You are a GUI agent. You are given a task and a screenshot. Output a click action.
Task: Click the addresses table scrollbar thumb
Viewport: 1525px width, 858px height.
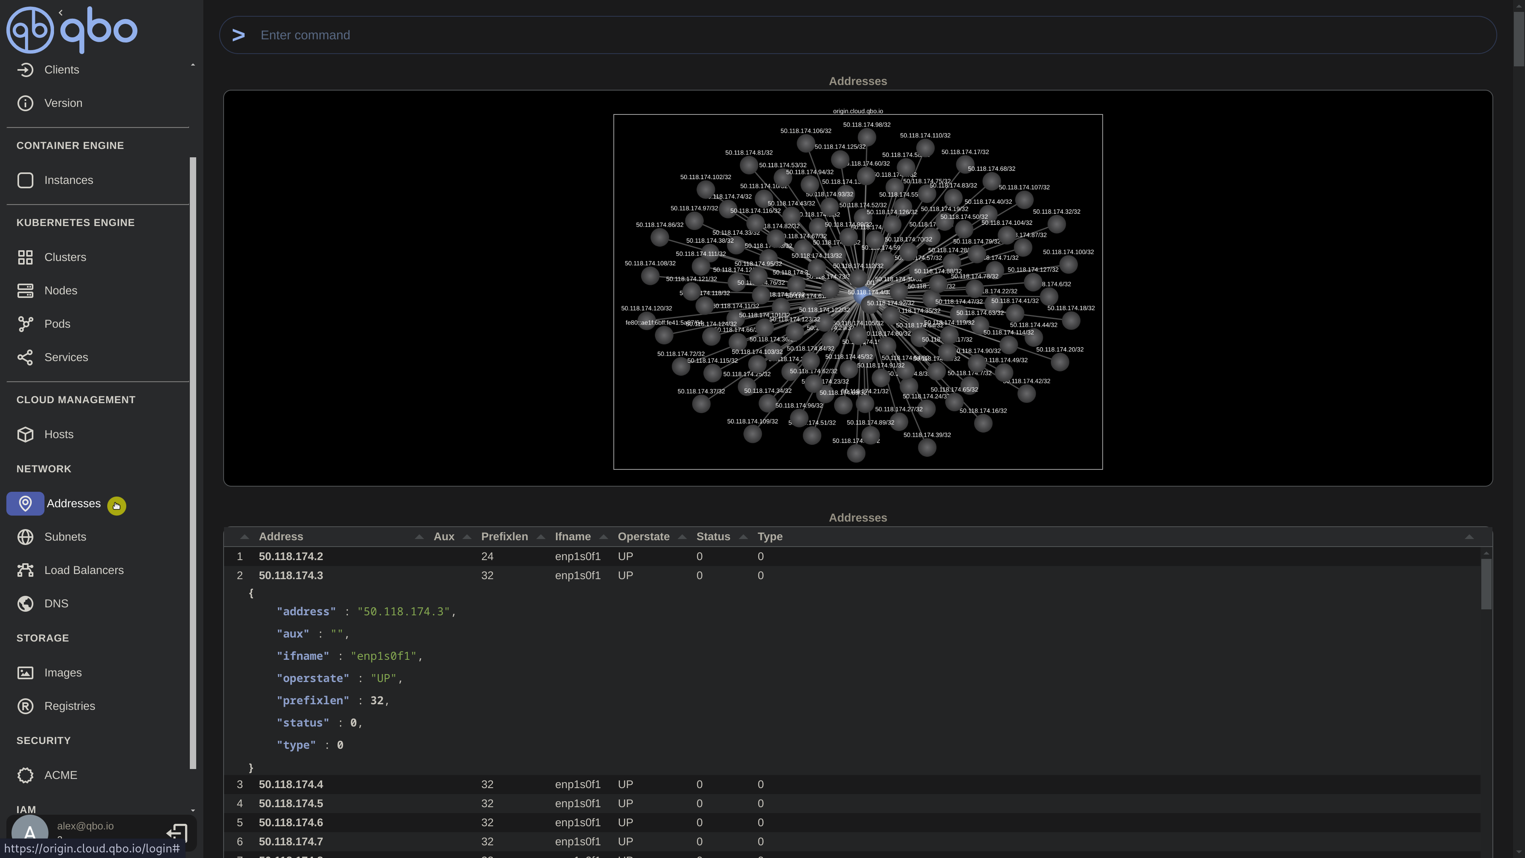[x=1486, y=583]
